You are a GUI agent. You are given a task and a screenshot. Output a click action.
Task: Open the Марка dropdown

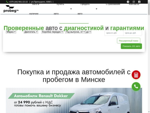coord(11,32)
